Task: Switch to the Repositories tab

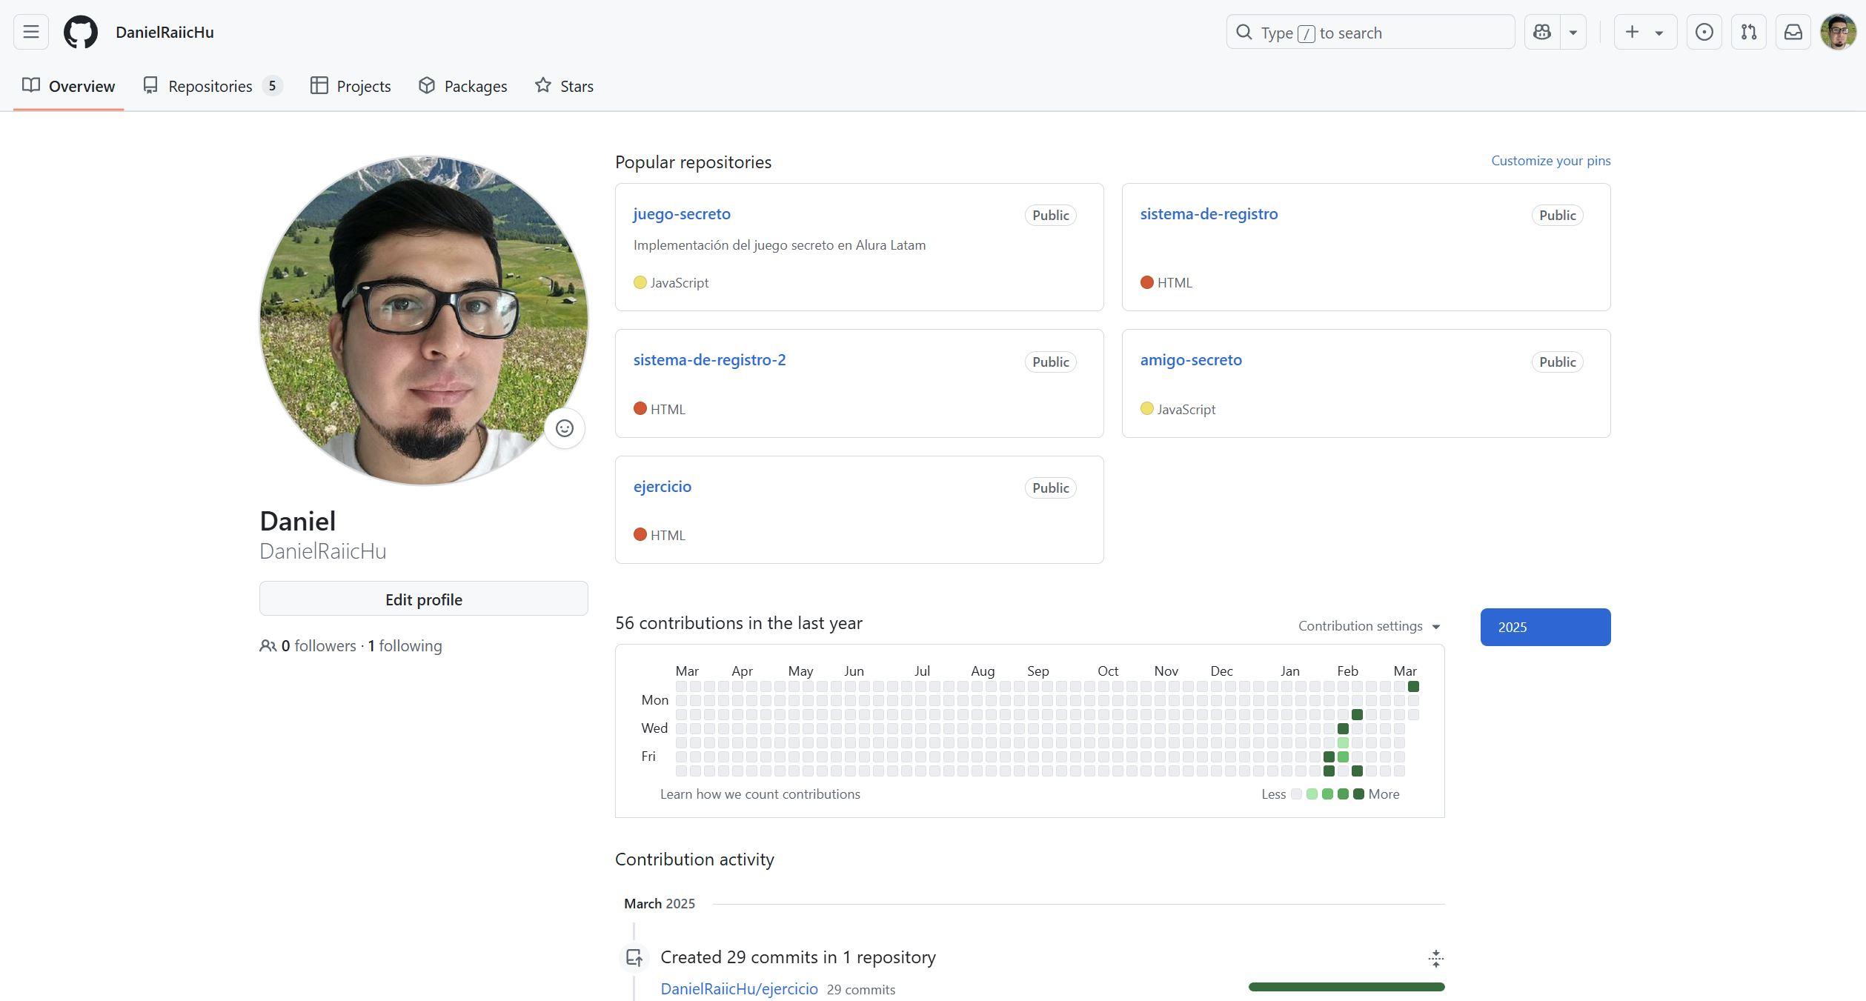Action: tap(213, 86)
